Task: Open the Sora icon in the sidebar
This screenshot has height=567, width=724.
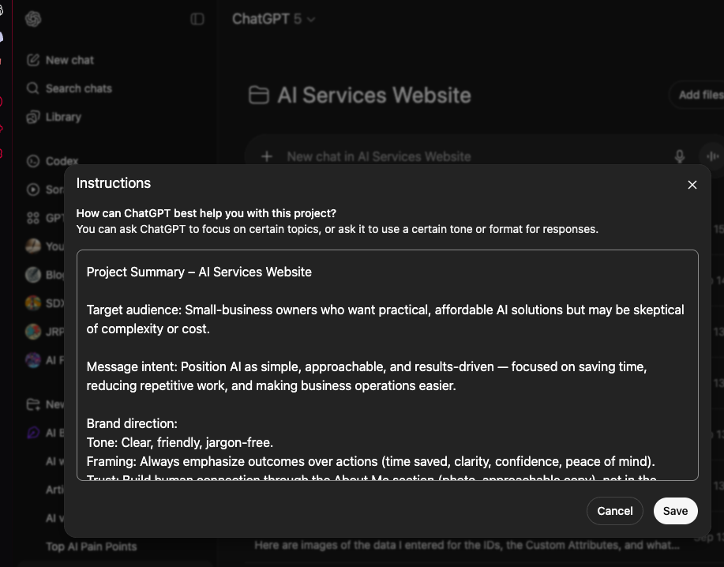Action: 33,190
